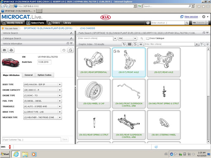Click the Graphic Index vertical scrollbar
Image resolution: width=211 pixels, height=158 pixels.
click(208, 95)
